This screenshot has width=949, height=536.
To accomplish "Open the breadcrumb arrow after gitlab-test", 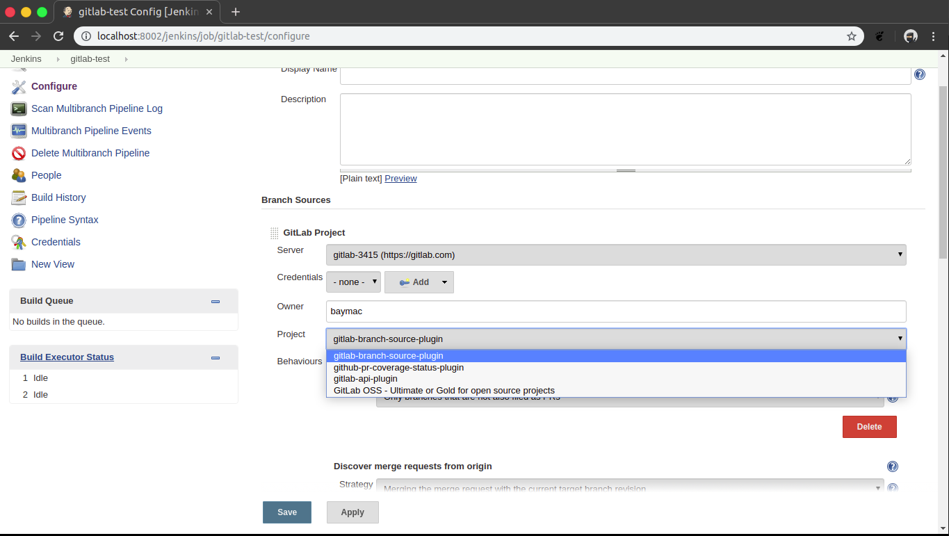I will 126,59.
